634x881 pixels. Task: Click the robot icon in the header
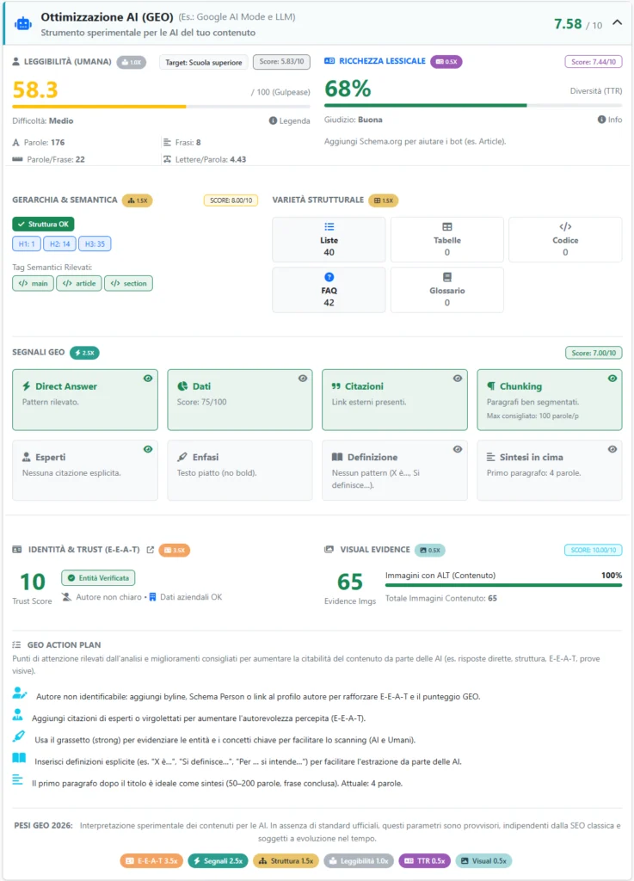point(24,23)
